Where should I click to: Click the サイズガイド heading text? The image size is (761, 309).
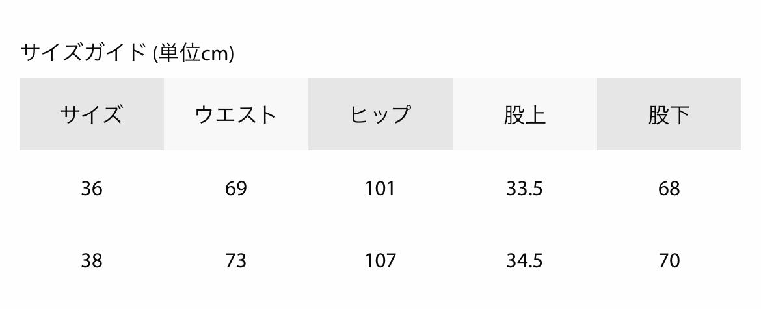point(83,53)
